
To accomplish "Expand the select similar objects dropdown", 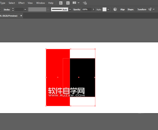I will pos(154,9).
